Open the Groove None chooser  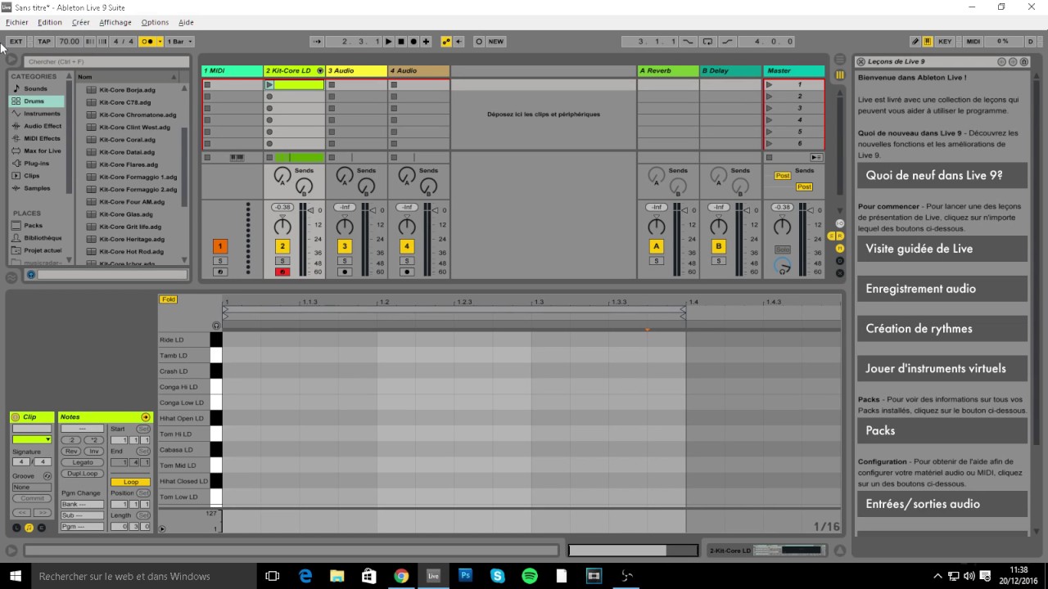[x=32, y=488]
